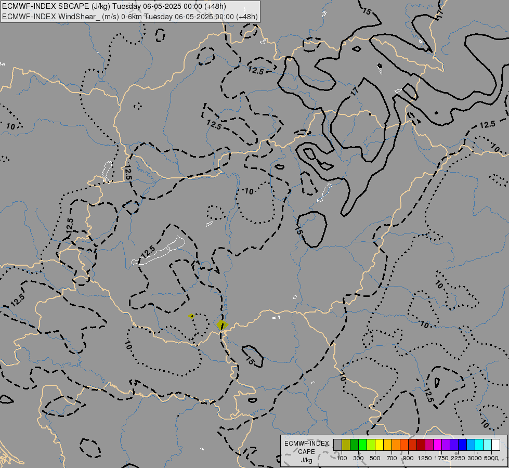Pick the purple swatch after 1750 tick

coord(446,445)
